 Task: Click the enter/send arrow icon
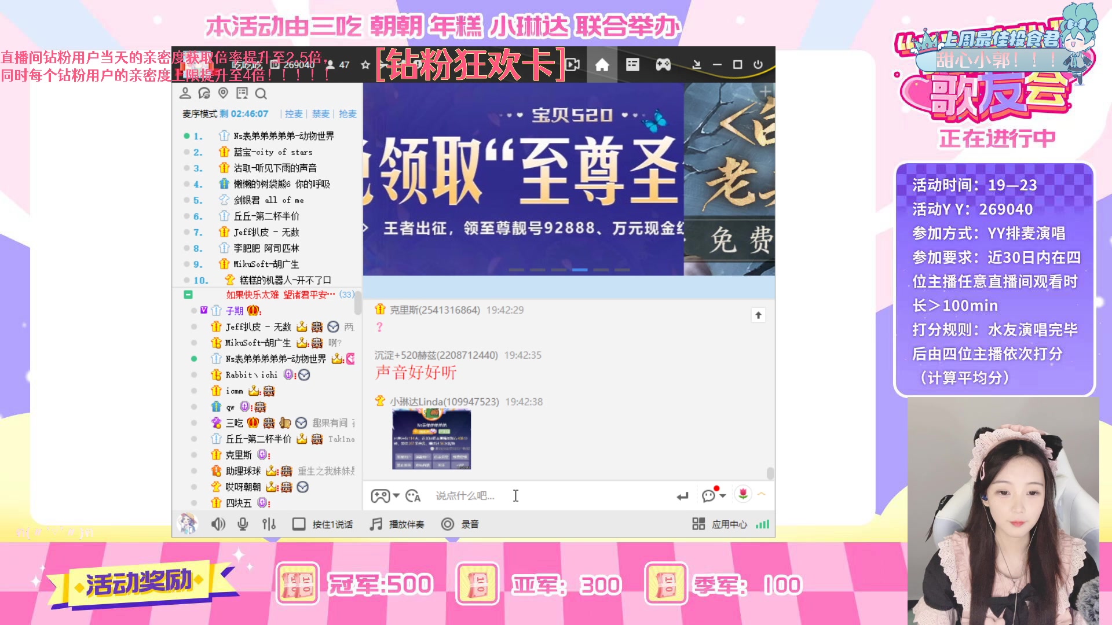tap(682, 496)
